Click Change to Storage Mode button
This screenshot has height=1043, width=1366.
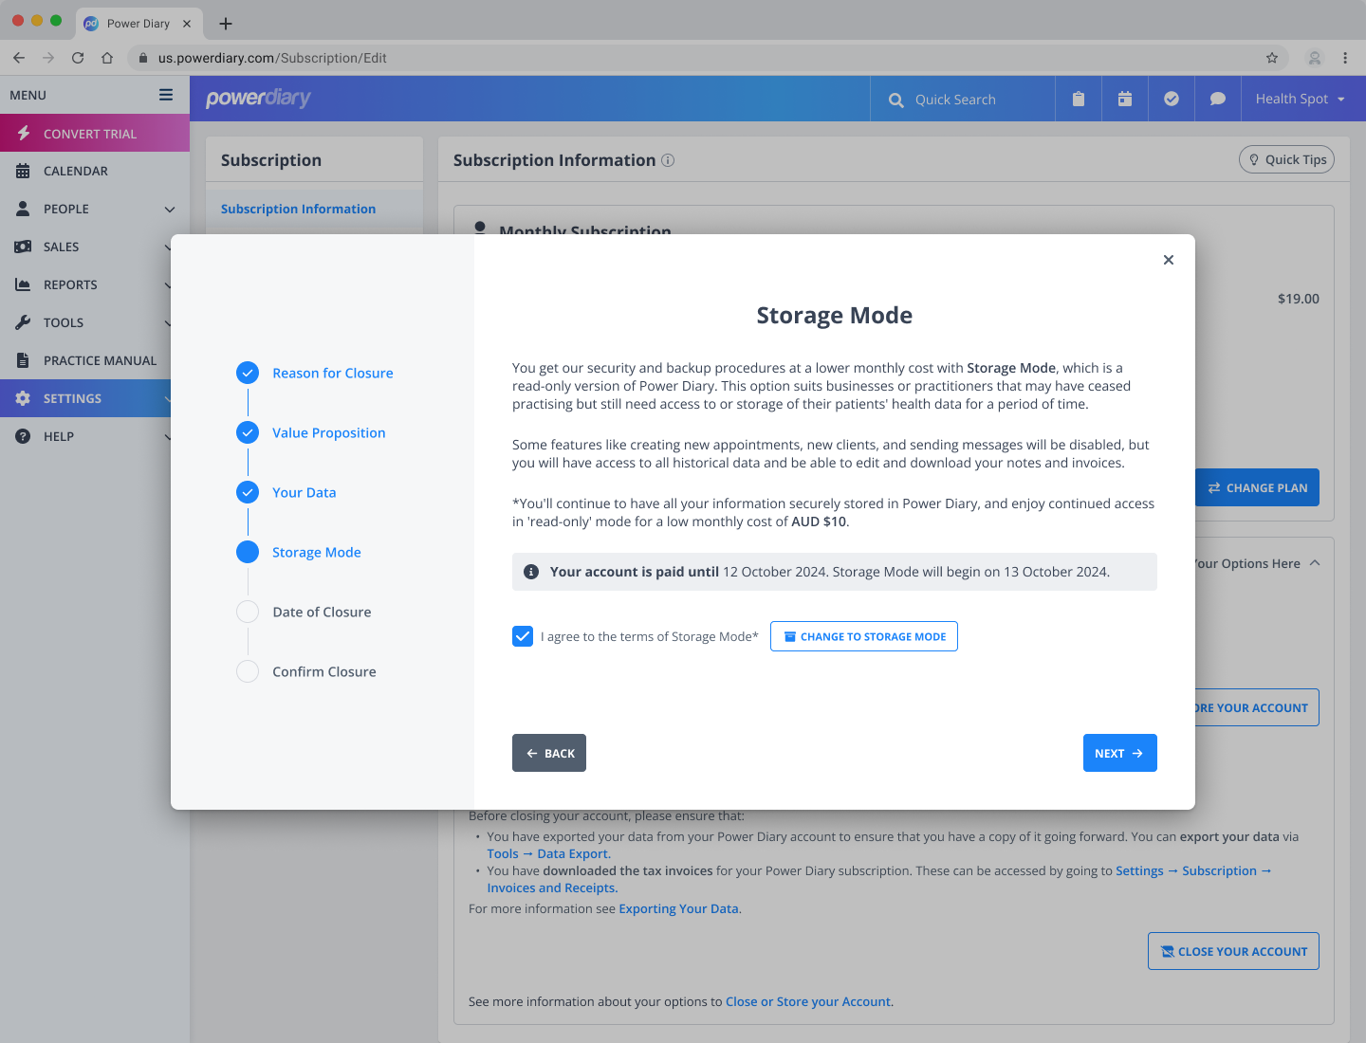point(863,636)
